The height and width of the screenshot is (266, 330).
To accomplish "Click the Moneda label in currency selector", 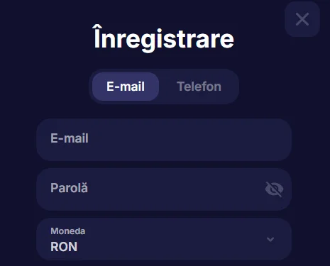I will 68,231.
